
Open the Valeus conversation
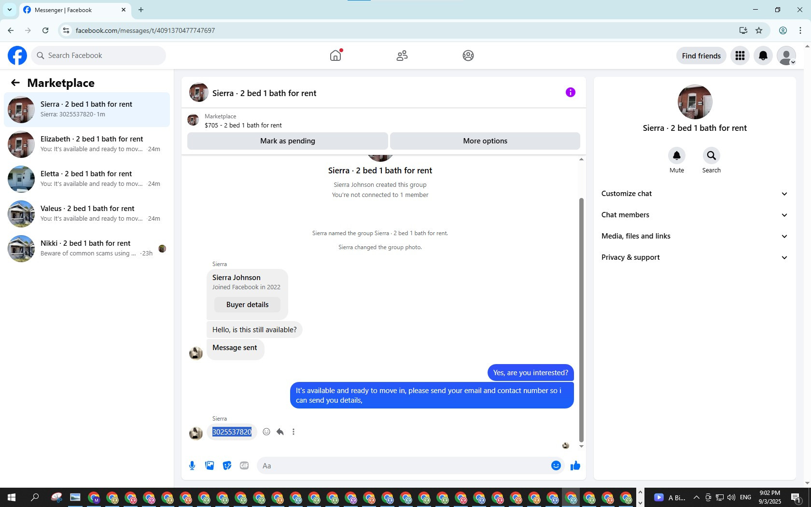[87, 214]
